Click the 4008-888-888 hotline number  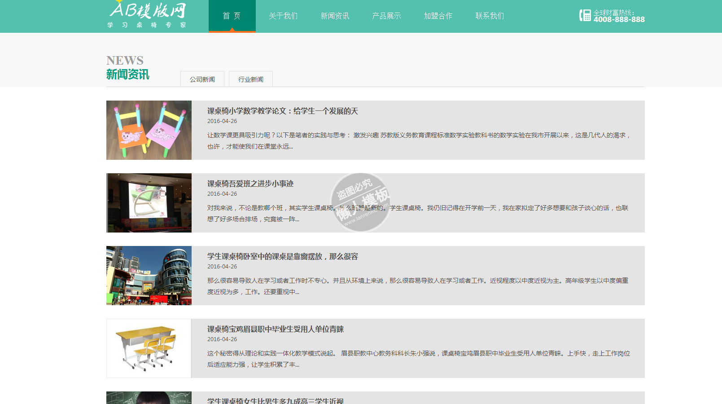(619, 19)
